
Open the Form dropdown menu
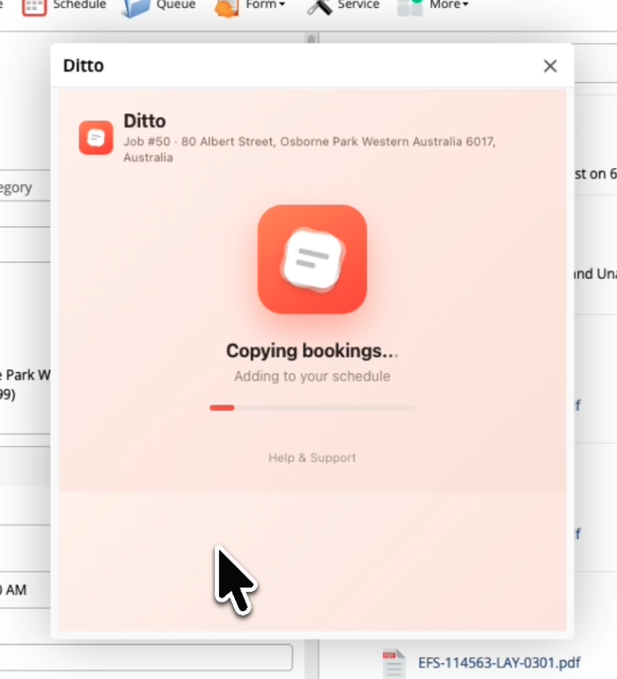[x=265, y=4]
